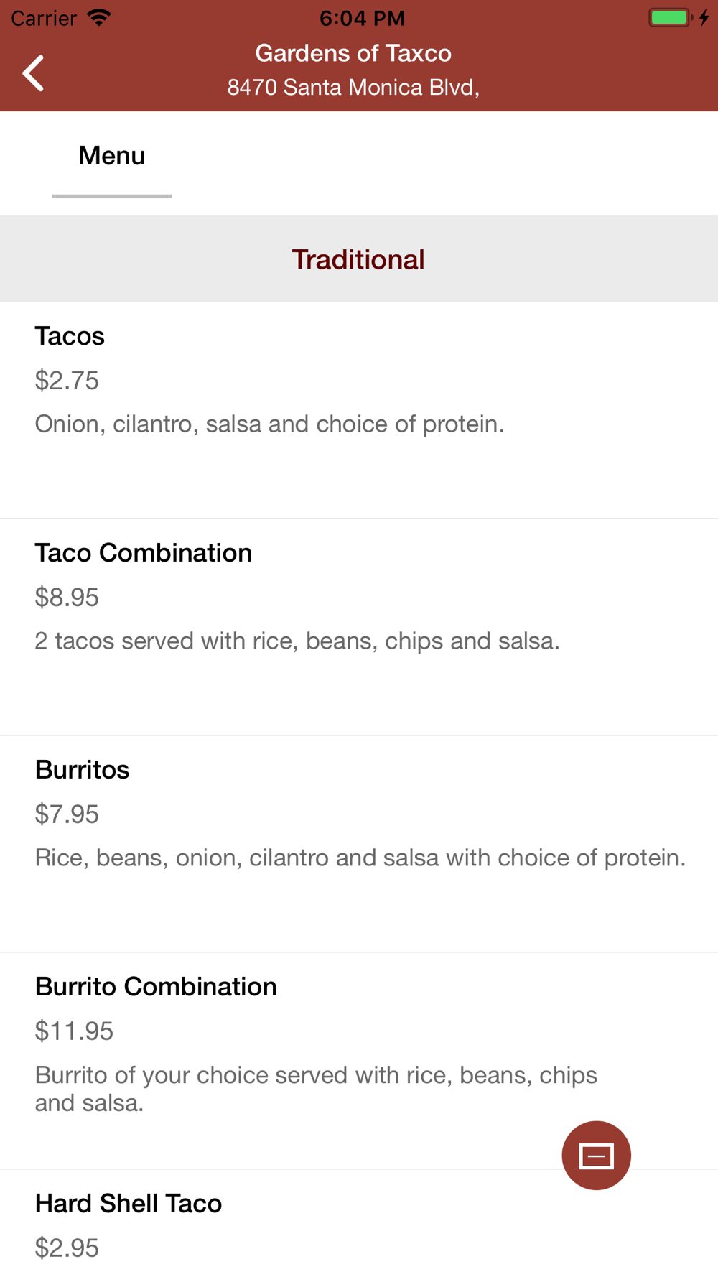Choose the Burritos menu item

(x=83, y=770)
